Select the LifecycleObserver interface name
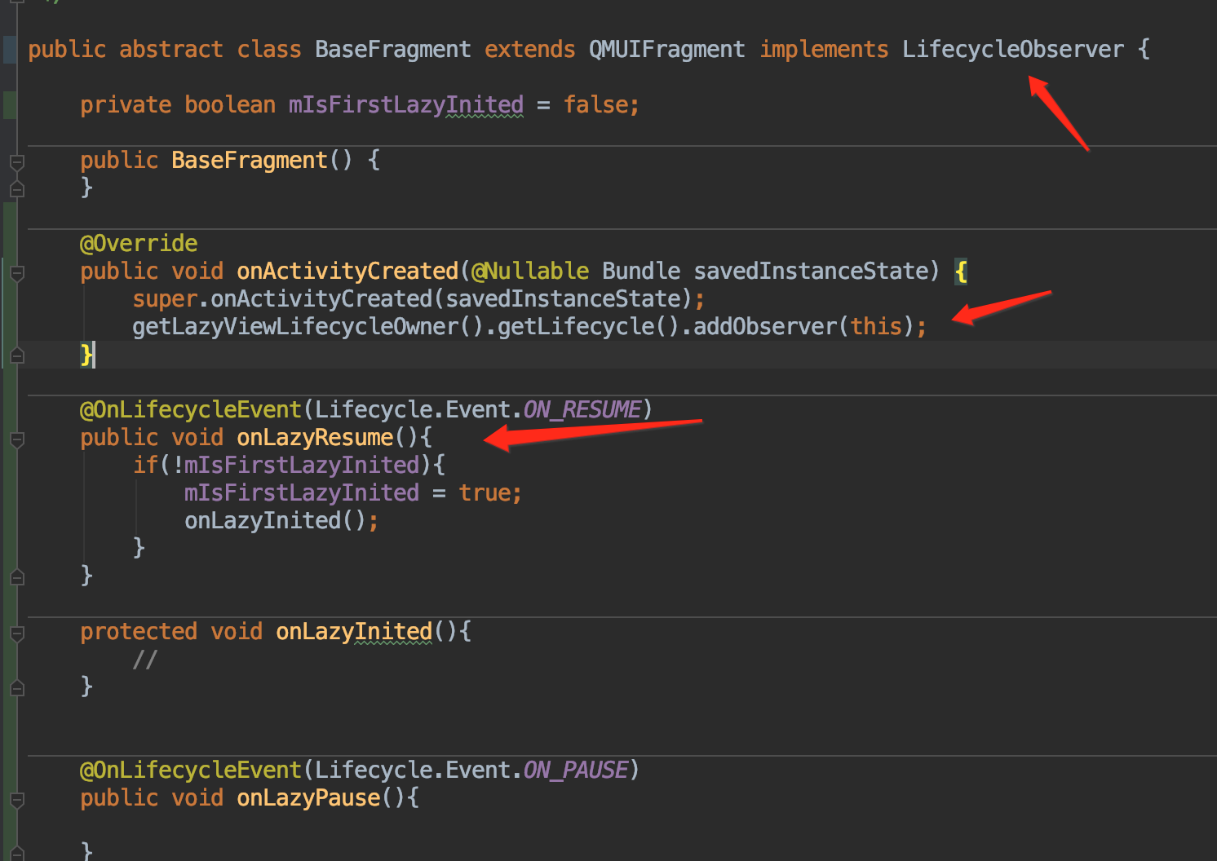The width and height of the screenshot is (1217, 861). pos(1012,49)
